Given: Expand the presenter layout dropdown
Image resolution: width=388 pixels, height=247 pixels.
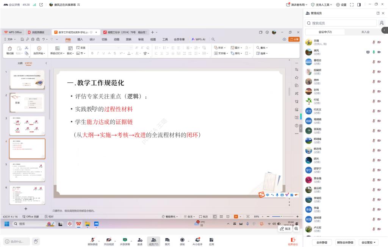Looking at the screenshot, I should 298,5.
